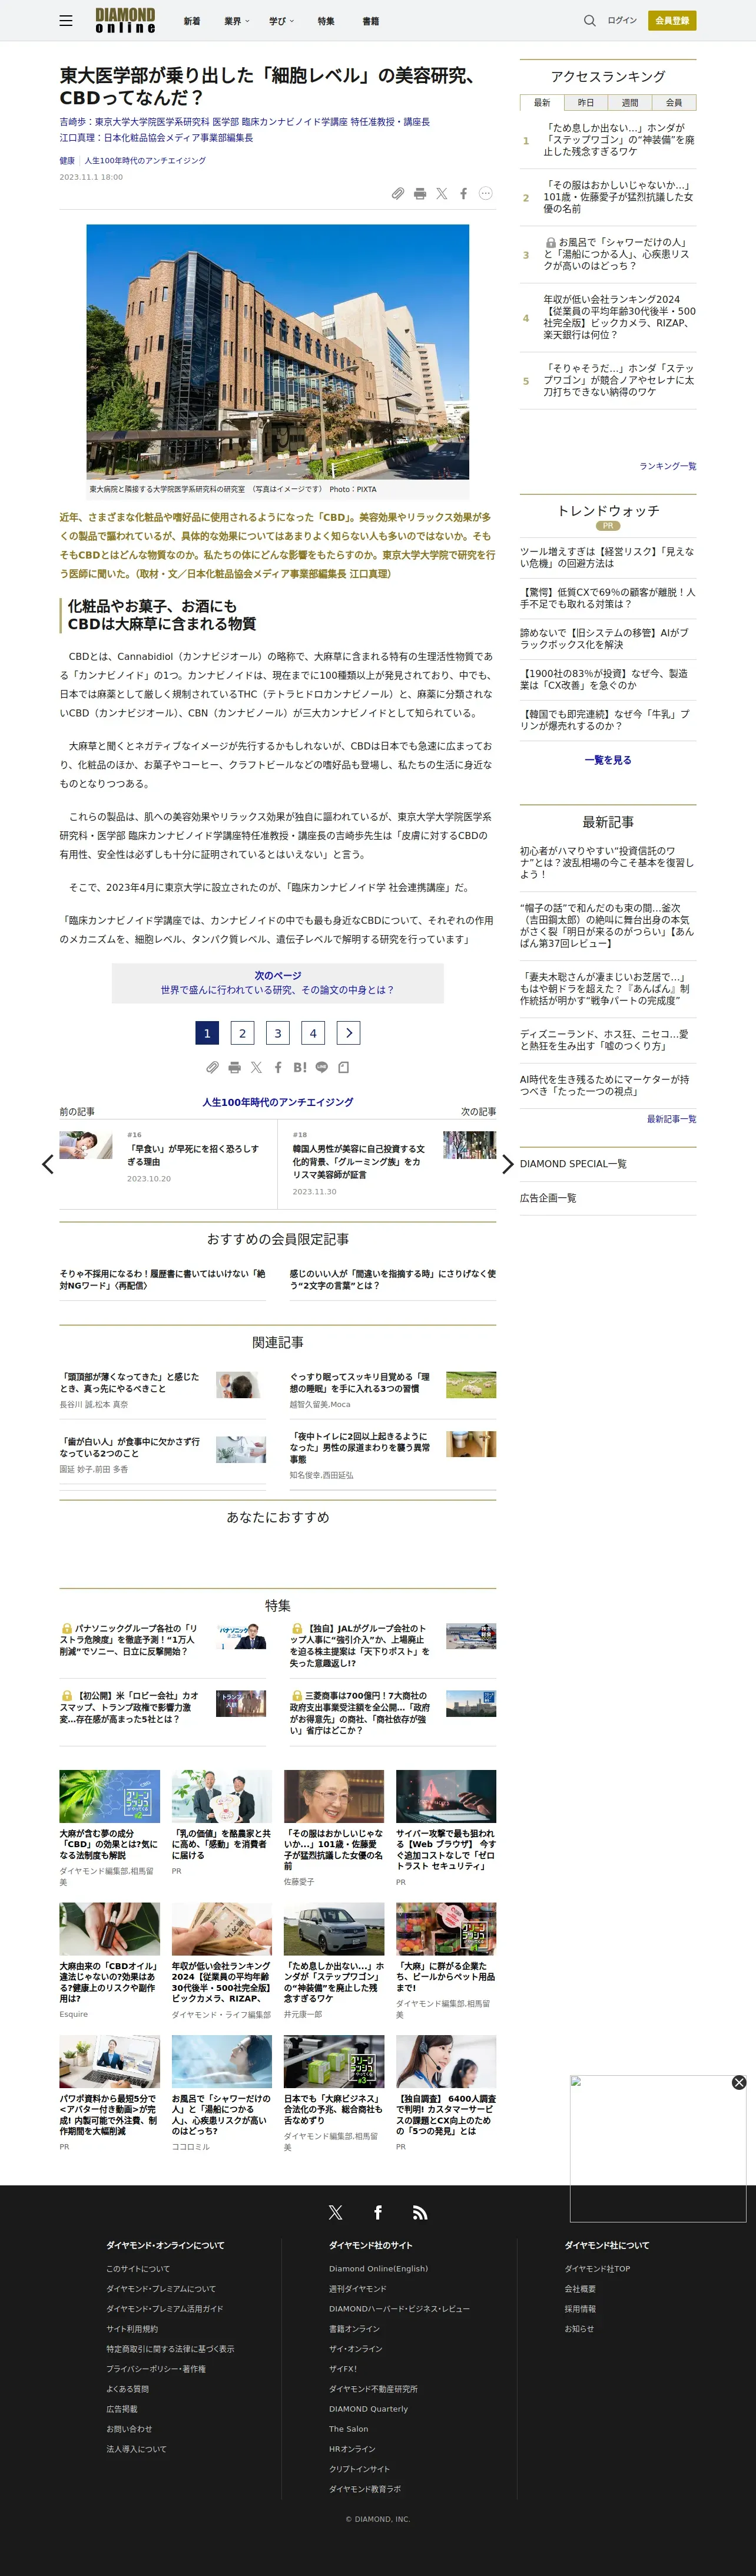Click the 次のページ banner button
This screenshot has height=2576, width=756.
[278, 983]
